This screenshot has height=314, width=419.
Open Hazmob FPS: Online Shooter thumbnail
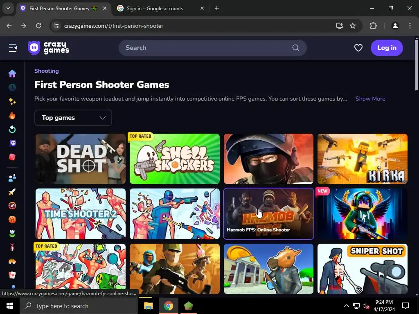tap(268, 214)
